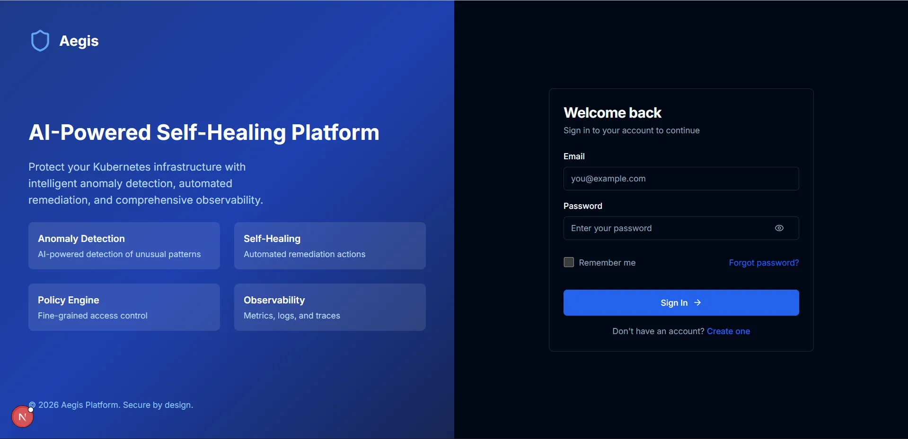The height and width of the screenshot is (439, 908).
Task: Click the Aegis shield logo icon
Action: 40,41
